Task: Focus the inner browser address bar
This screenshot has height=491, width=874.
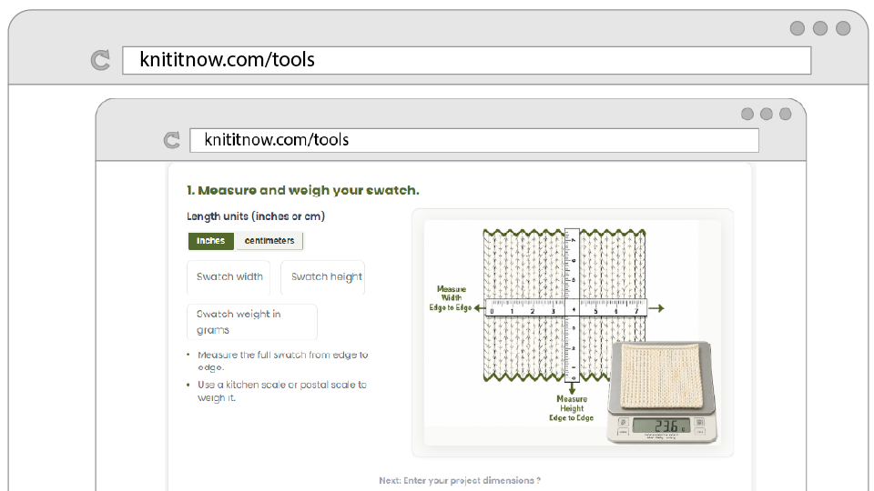Action: [x=473, y=140]
